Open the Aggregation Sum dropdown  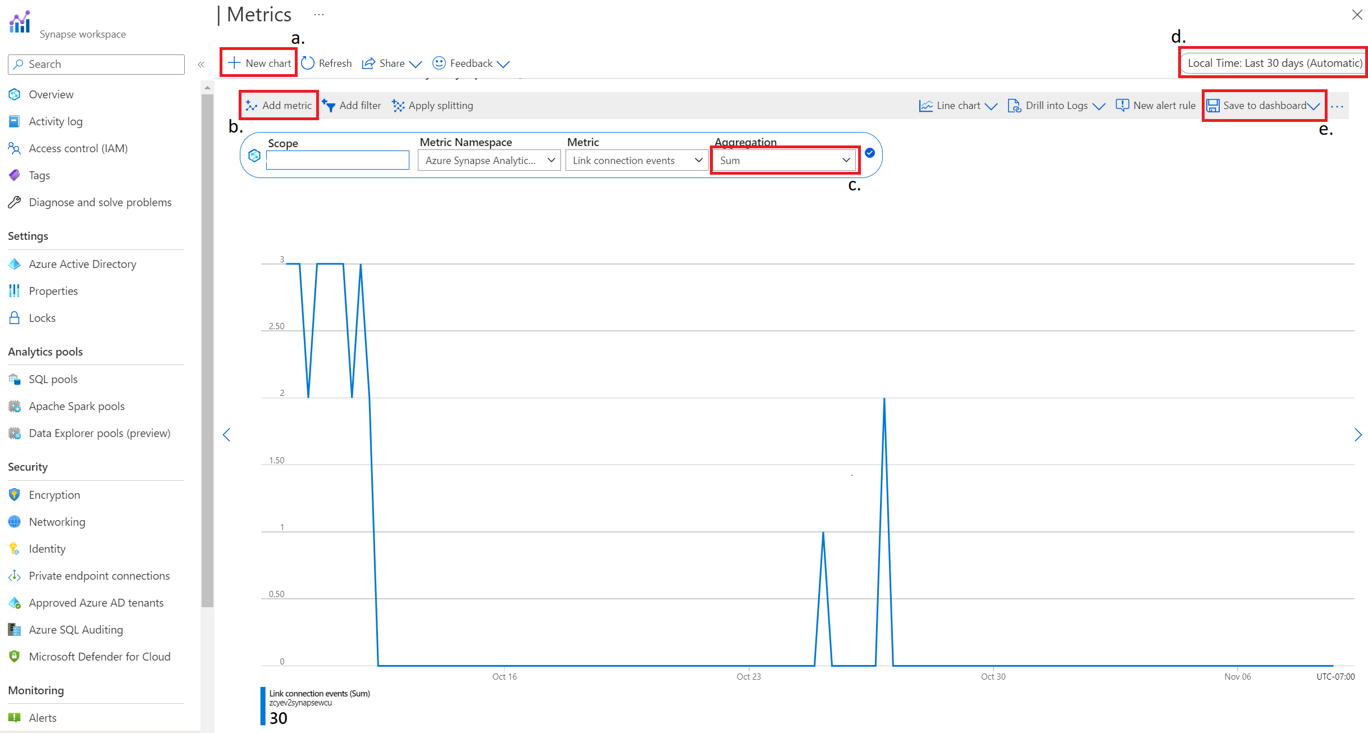[784, 161]
